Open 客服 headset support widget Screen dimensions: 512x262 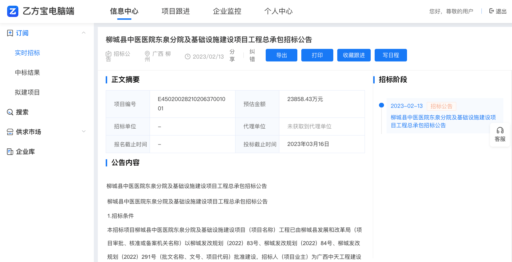pyautogui.click(x=500, y=135)
